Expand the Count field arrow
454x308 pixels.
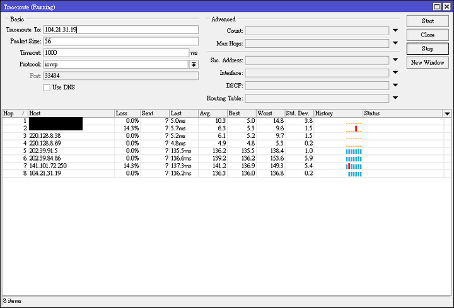point(395,30)
